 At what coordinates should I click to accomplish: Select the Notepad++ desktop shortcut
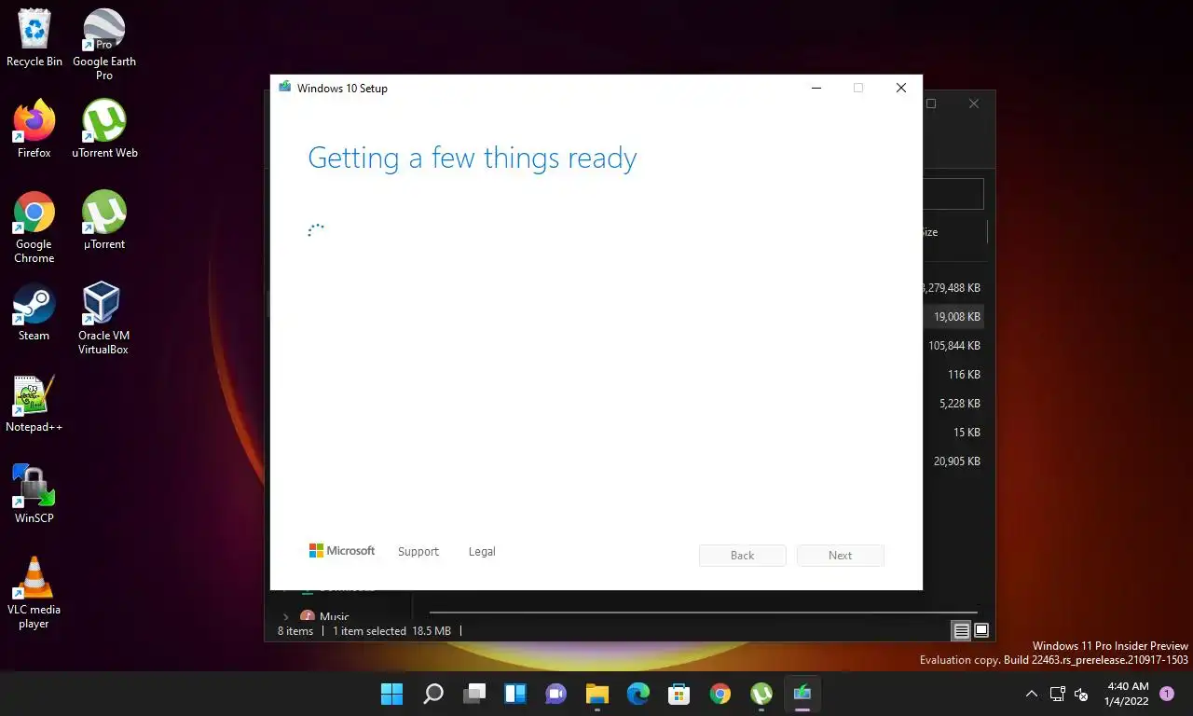[x=34, y=404]
